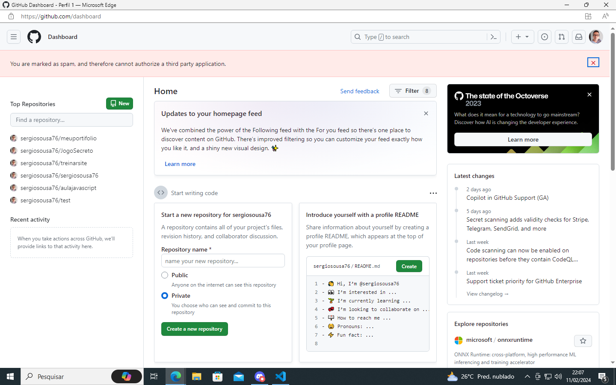Open sergiosousa76/JogoSecreto repository

coord(56,151)
